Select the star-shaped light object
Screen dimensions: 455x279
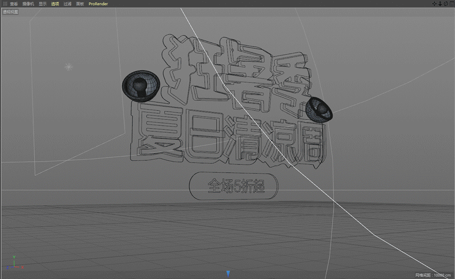click(69, 67)
